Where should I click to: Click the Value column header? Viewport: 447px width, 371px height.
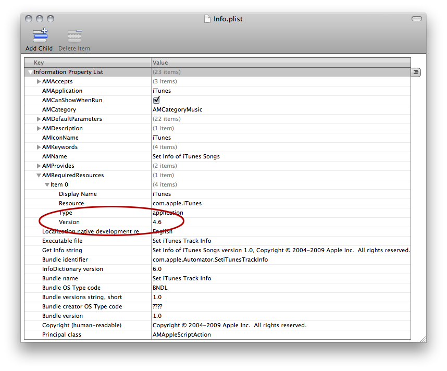point(281,63)
